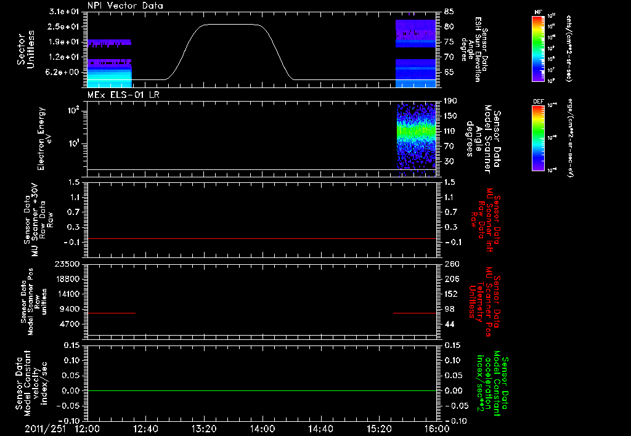The height and width of the screenshot is (436, 631).
Task: Click the 150 scanner angle tick
Action: click(450, 116)
